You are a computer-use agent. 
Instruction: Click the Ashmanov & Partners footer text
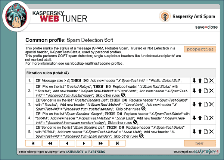coord(85,152)
